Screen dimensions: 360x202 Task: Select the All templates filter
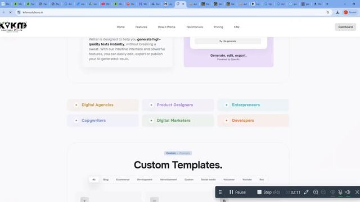(x=94, y=180)
